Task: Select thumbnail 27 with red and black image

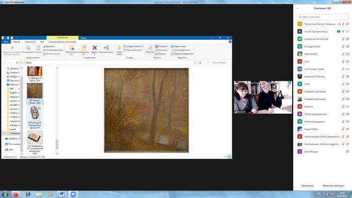Action: pos(35,71)
